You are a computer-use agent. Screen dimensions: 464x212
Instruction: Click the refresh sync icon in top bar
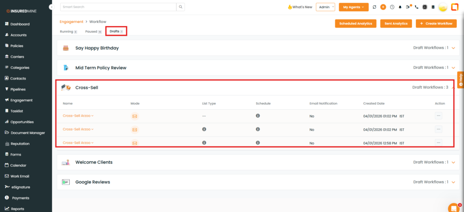[374, 7]
